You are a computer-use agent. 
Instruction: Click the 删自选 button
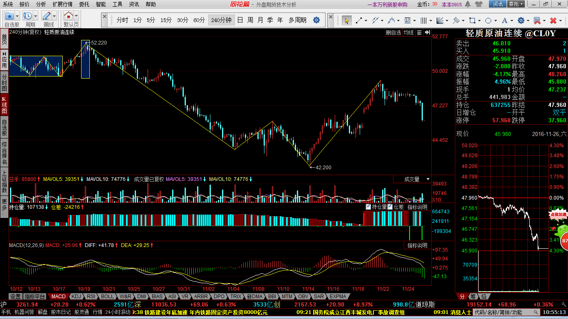tap(393, 32)
